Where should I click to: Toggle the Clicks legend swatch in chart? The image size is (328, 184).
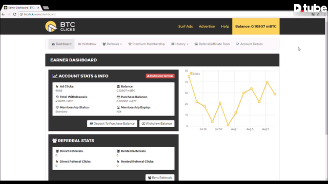pos(191,74)
